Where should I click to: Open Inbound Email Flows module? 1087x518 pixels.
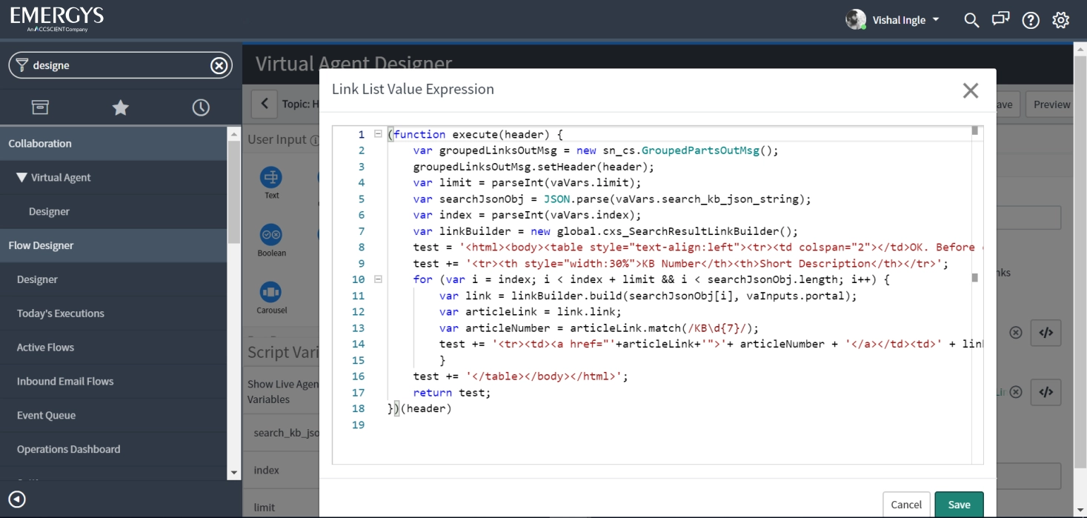click(x=65, y=382)
